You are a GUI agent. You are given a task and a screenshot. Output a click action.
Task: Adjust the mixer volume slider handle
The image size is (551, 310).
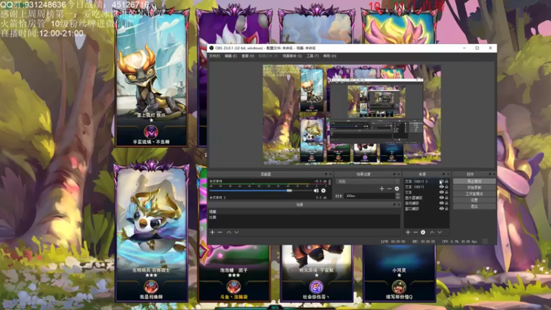point(289,191)
